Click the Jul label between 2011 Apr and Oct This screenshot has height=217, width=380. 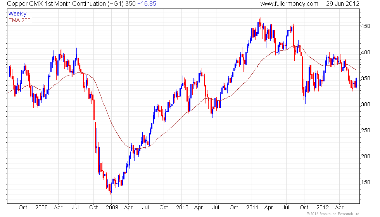[286, 208]
